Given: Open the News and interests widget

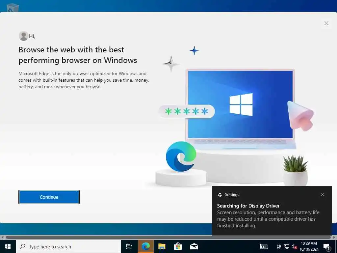Looking at the screenshot, I should (x=264, y=246).
